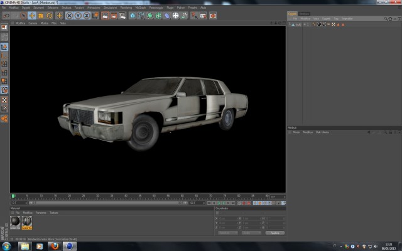Toggle the Z axis lock
402x251 pixels.
tap(87, 16)
